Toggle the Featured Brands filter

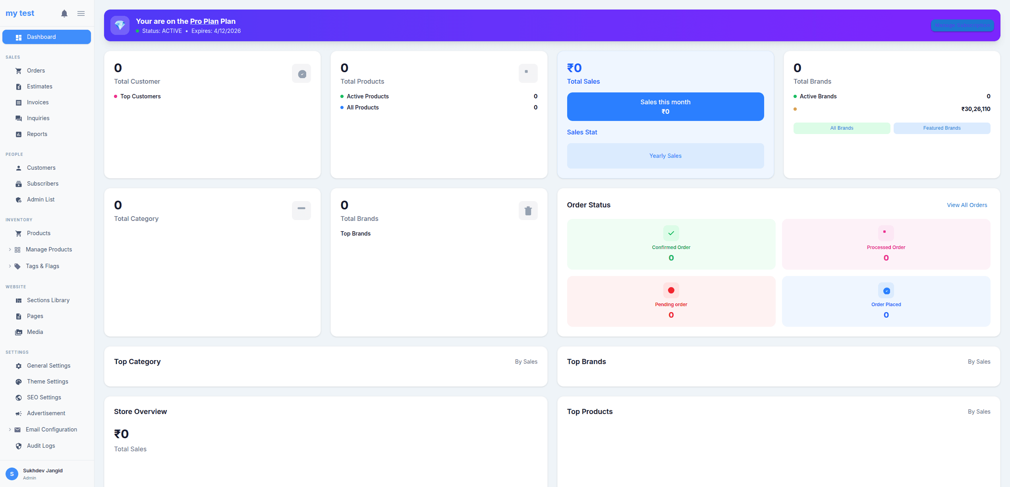pyautogui.click(x=942, y=128)
